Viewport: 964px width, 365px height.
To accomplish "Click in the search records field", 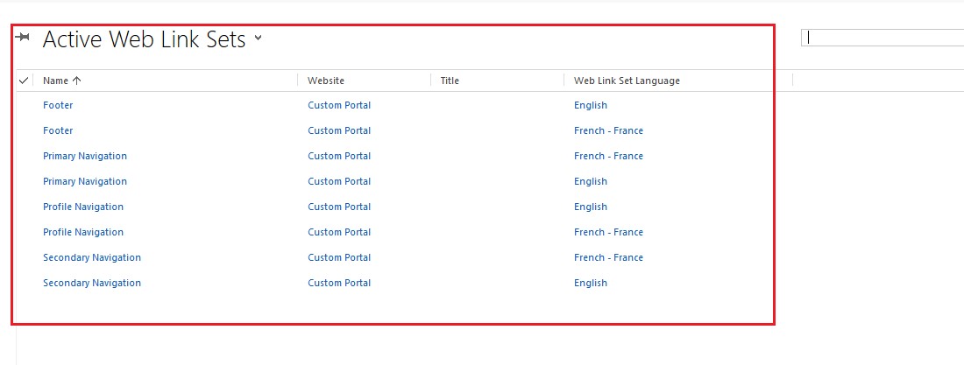I will [x=882, y=39].
